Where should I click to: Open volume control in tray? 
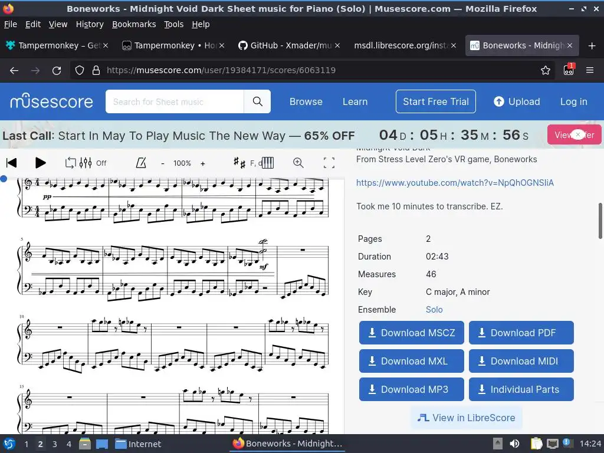pyautogui.click(x=514, y=444)
